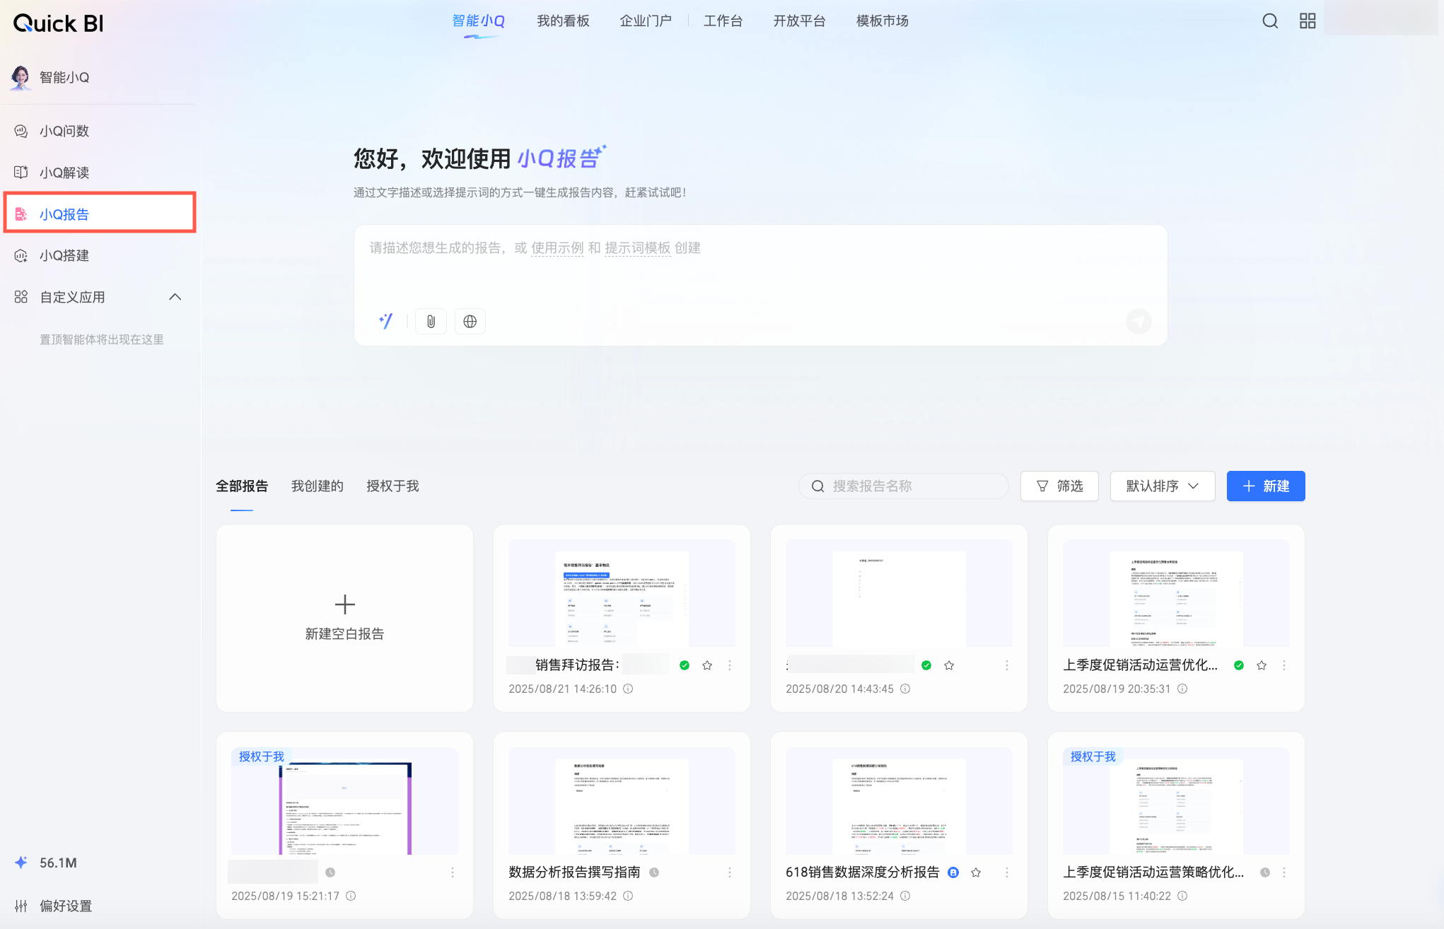Open 开放平台 top navigation item
This screenshot has height=929, width=1444.
(x=799, y=21)
